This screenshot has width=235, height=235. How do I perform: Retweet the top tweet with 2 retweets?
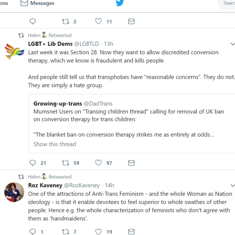tap(65, 22)
